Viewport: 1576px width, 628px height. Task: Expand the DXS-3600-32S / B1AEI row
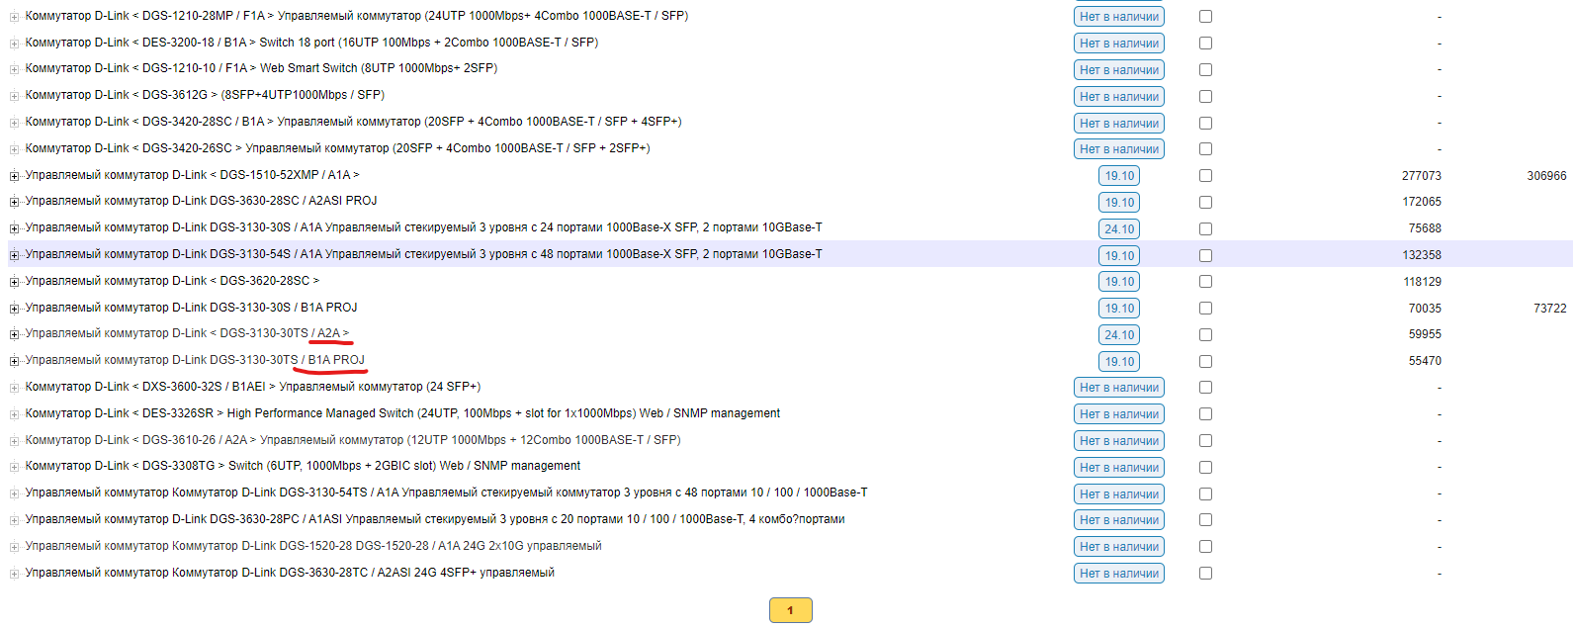(14, 388)
